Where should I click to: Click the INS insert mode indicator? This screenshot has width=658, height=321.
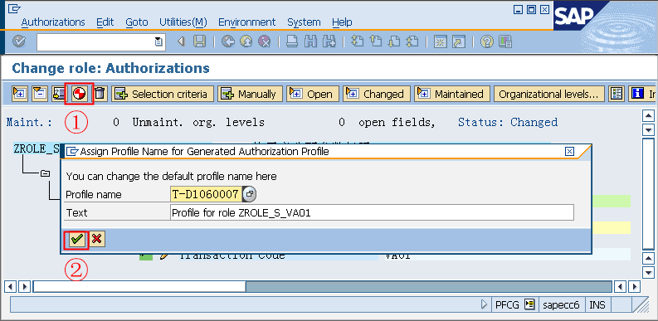[x=597, y=304]
